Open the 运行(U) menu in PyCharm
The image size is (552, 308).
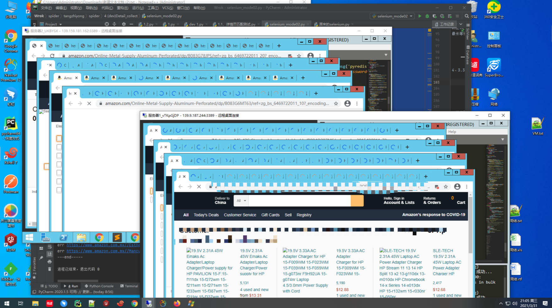click(138, 8)
